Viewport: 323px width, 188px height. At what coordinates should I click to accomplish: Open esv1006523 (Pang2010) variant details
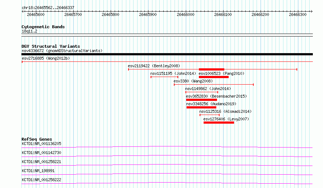pyautogui.click(x=221, y=73)
